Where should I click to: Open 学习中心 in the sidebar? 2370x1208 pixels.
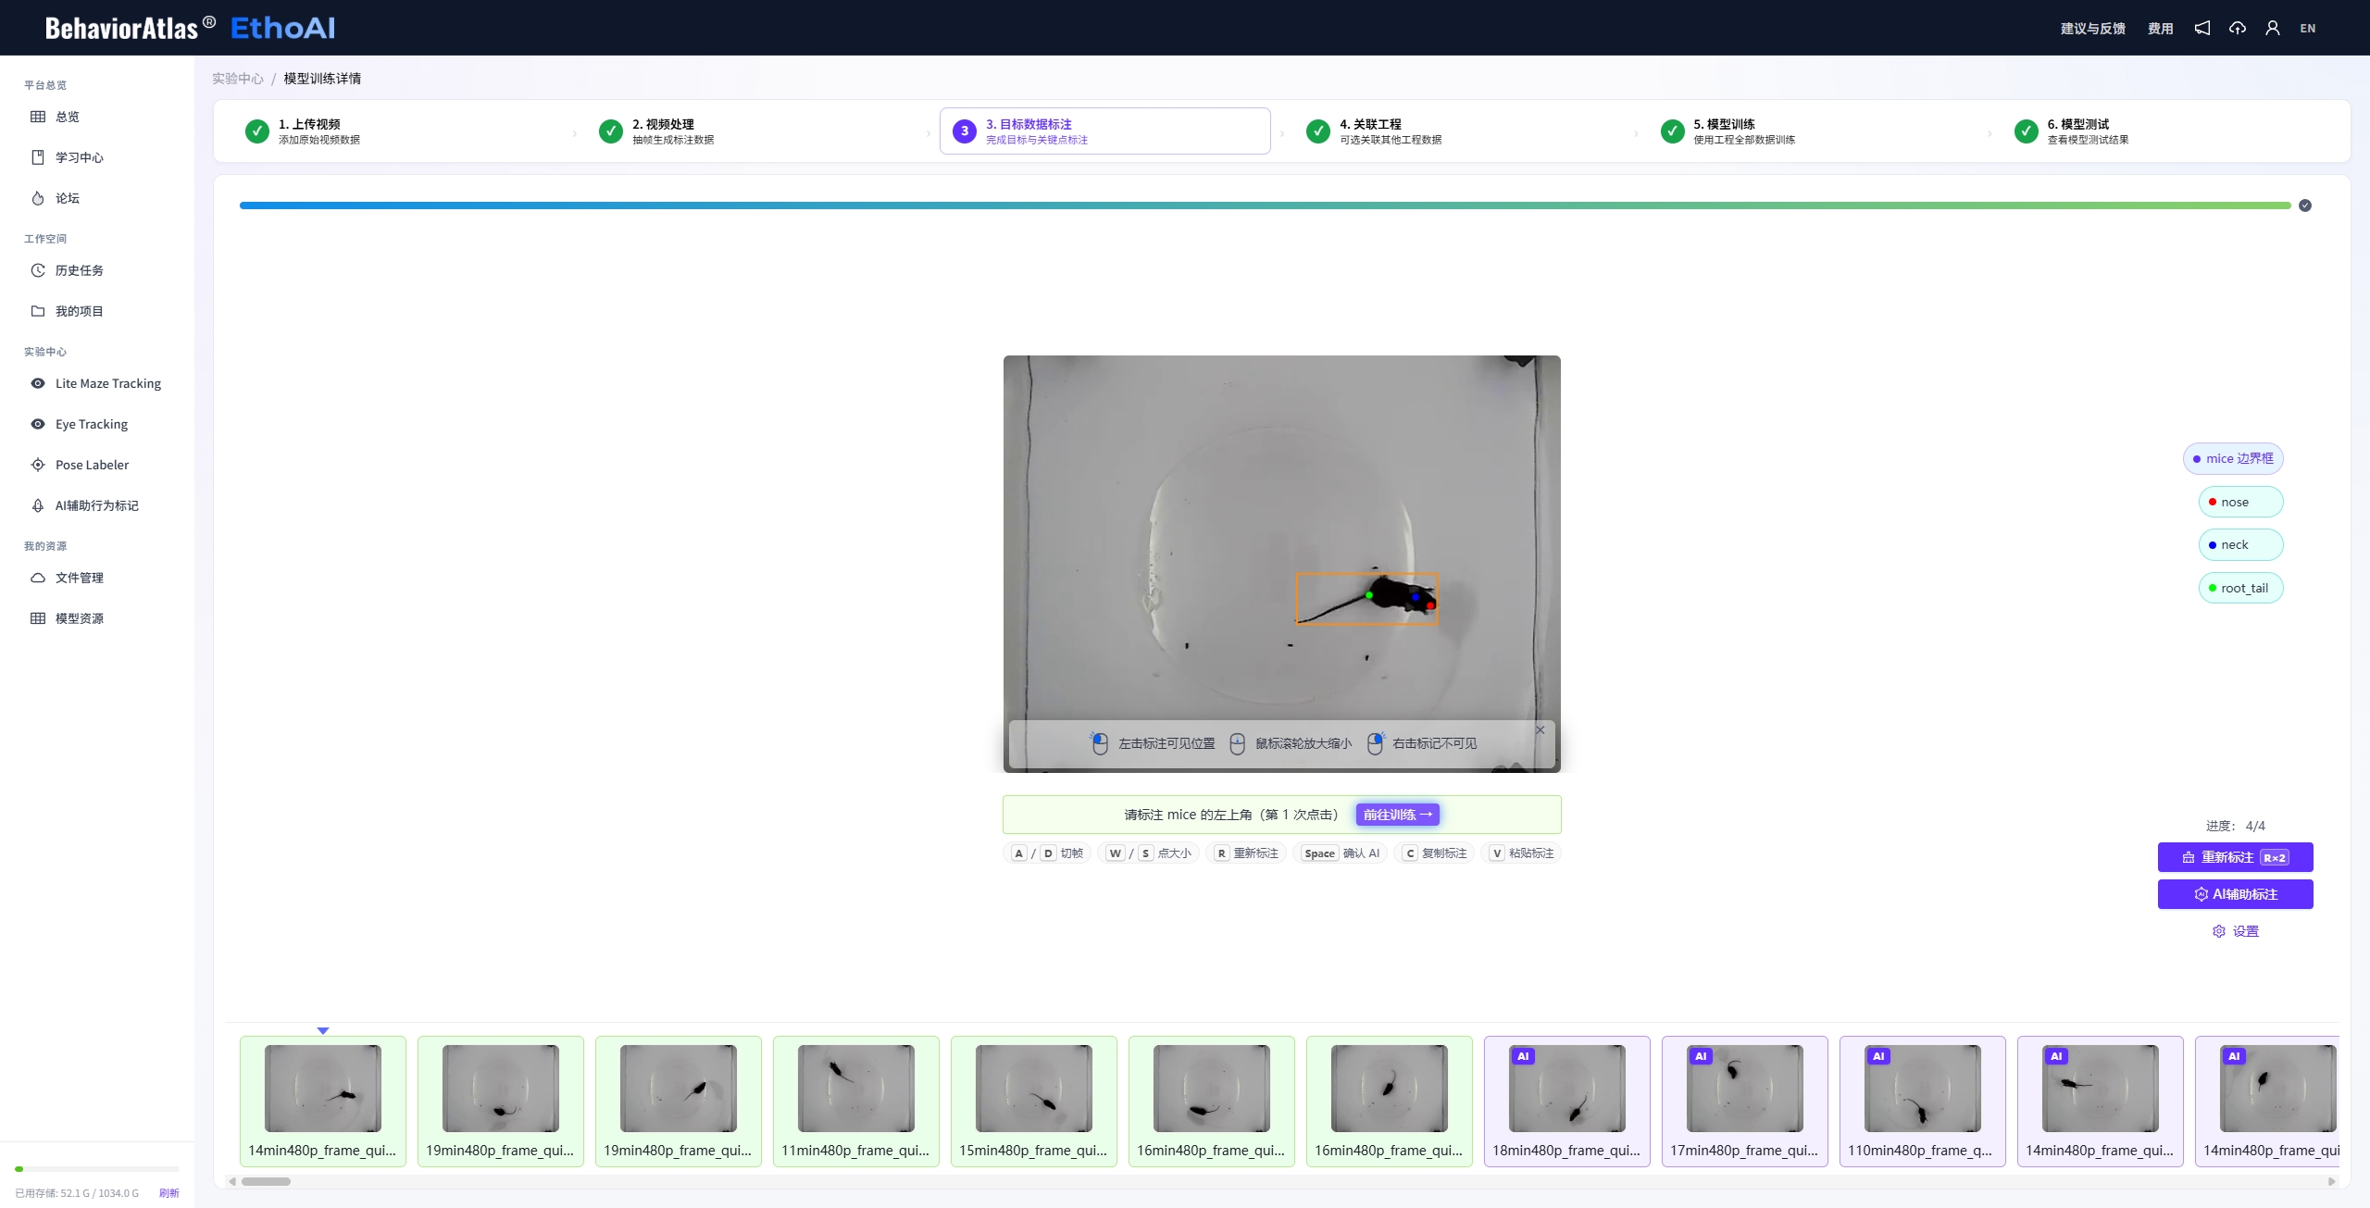click(x=97, y=157)
